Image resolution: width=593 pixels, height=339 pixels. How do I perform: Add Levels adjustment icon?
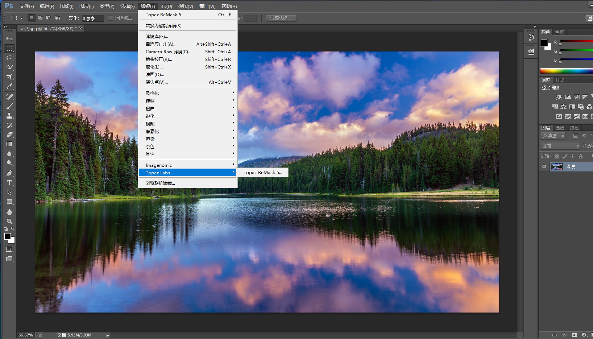coord(568,97)
